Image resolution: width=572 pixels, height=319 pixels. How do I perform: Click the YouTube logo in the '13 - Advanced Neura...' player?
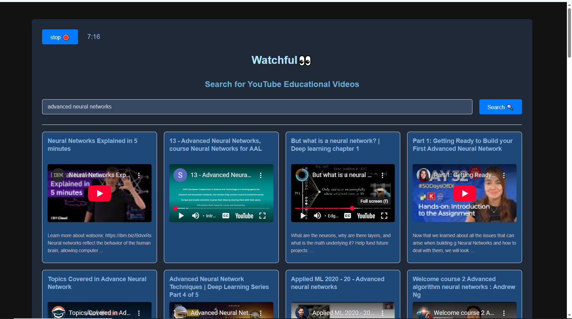click(x=244, y=216)
